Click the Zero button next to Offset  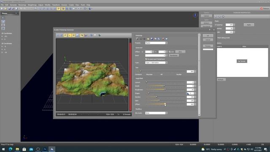point(180,52)
